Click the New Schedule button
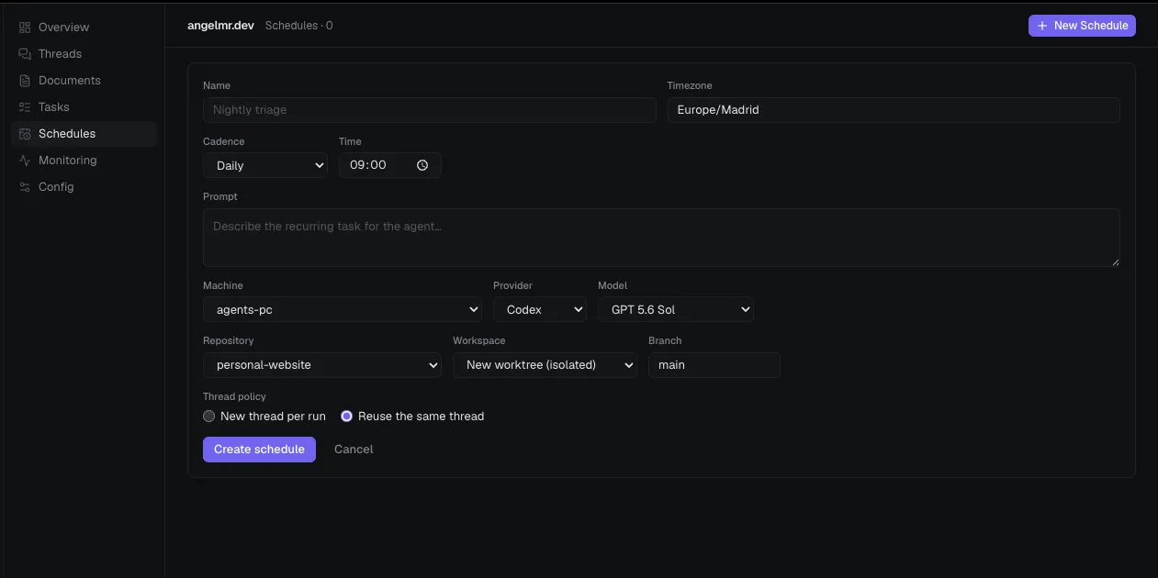The width and height of the screenshot is (1158, 578). point(1082,26)
